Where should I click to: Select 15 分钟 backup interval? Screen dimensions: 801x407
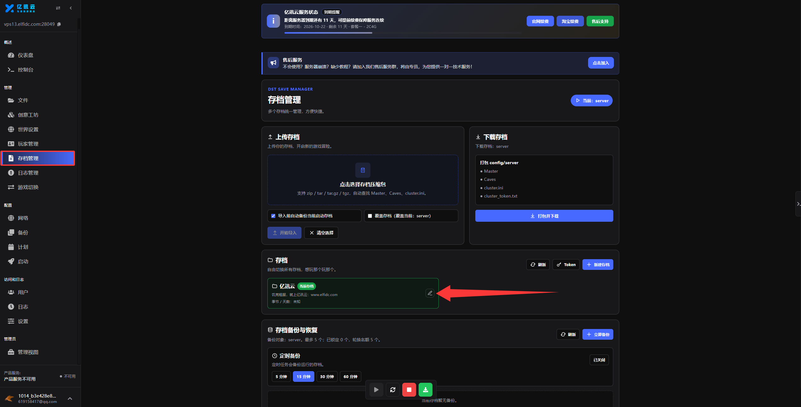(x=303, y=376)
